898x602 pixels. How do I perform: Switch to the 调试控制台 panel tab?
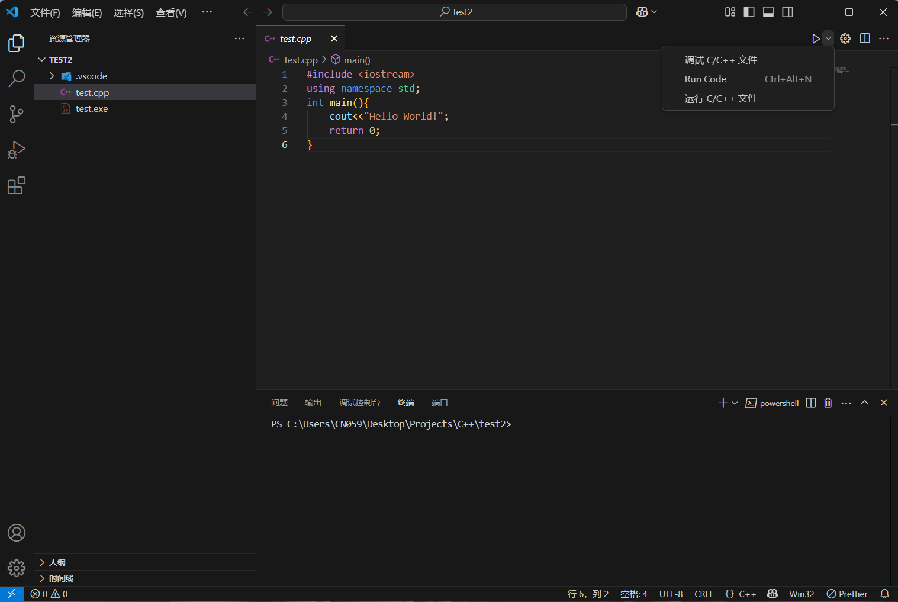tap(359, 403)
